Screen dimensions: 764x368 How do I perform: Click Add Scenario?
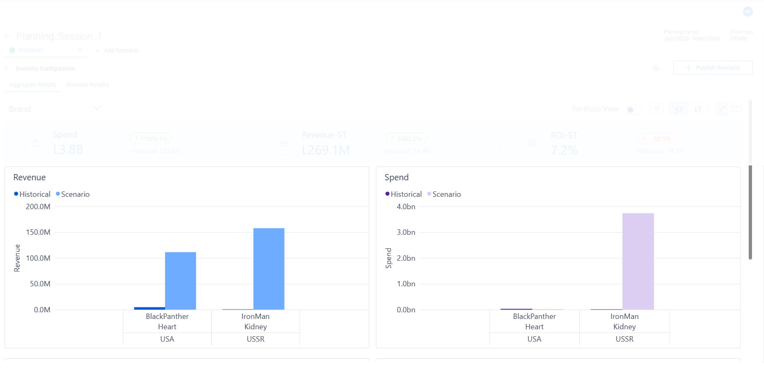click(117, 50)
